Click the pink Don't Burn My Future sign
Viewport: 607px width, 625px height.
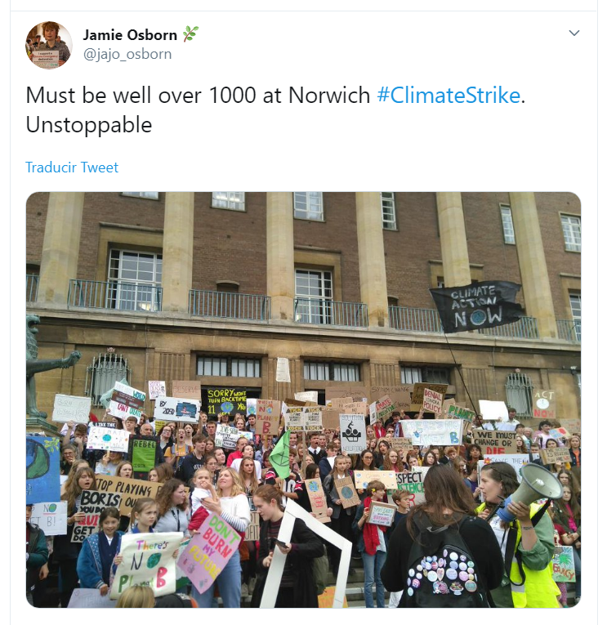[x=209, y=551]
